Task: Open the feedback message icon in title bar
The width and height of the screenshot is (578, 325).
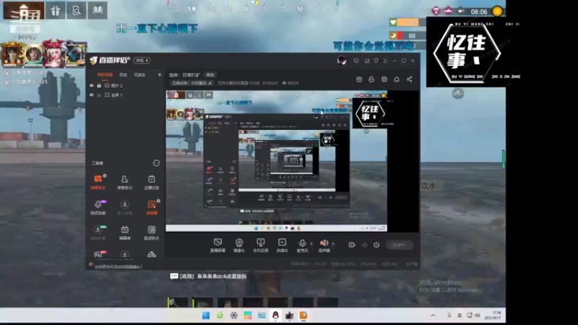Action: click(356, 61)
